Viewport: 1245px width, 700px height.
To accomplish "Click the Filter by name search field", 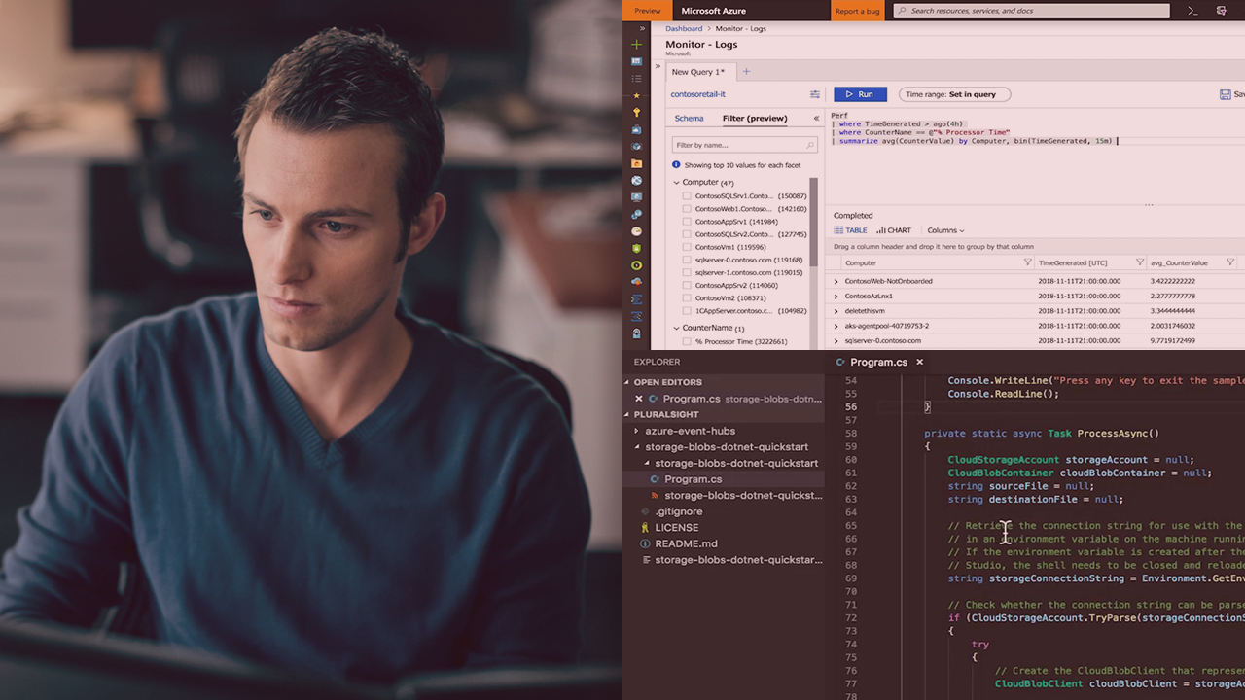I will 743,145.
